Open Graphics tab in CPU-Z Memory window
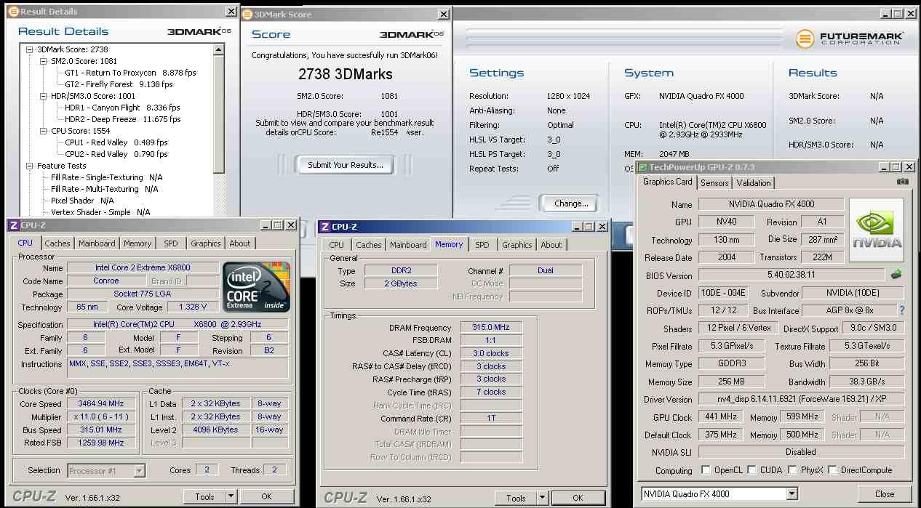 [x=517, y=245]
